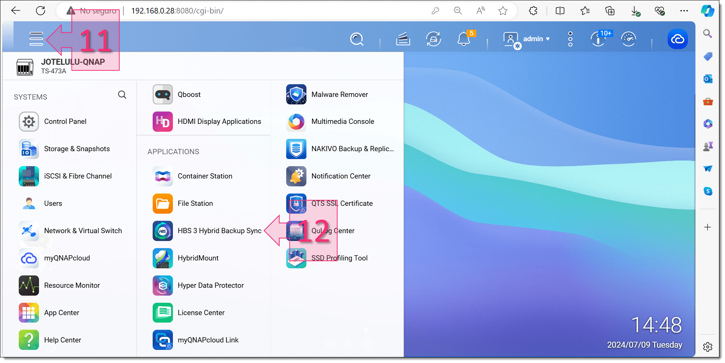Open the three-dot More options menu

click(570, 39)
